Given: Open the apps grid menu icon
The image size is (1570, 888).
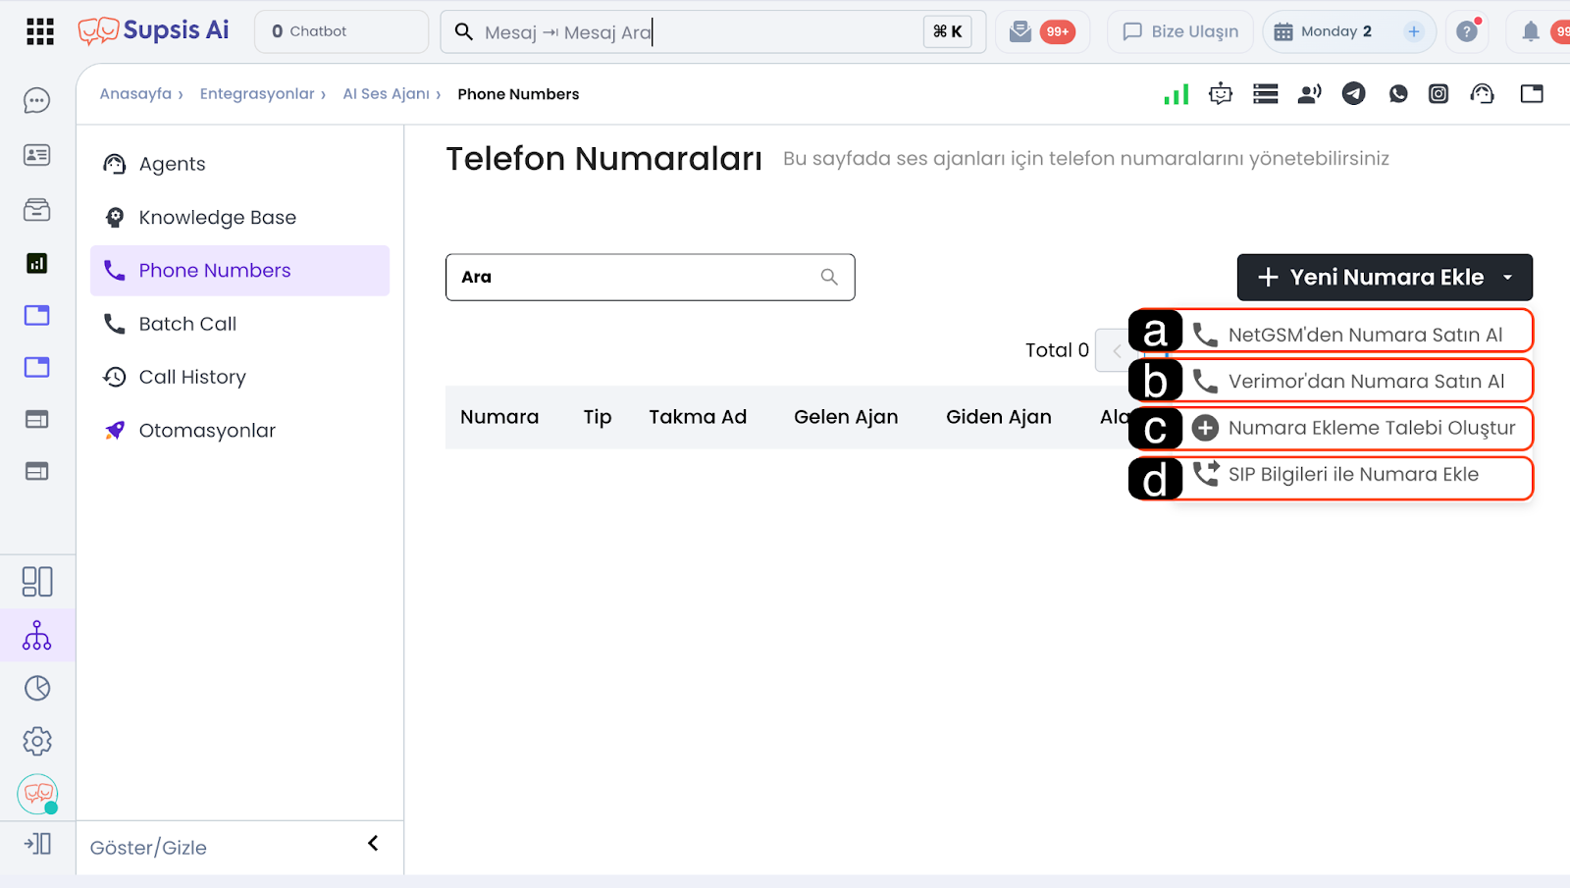Looking at the screenshot, I should click(x=39, y=31).
